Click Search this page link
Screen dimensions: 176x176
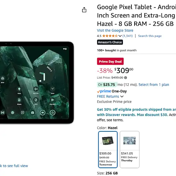(x=150, y=36)
